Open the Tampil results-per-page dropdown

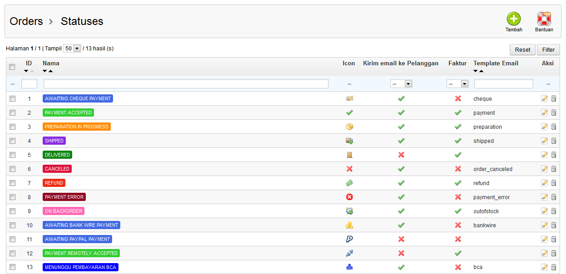click(x=72, y=48)
